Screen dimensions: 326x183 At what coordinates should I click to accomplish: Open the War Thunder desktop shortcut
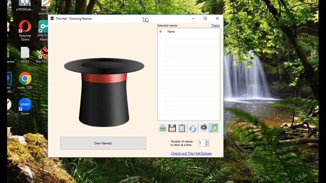click(x=42, y=55)
